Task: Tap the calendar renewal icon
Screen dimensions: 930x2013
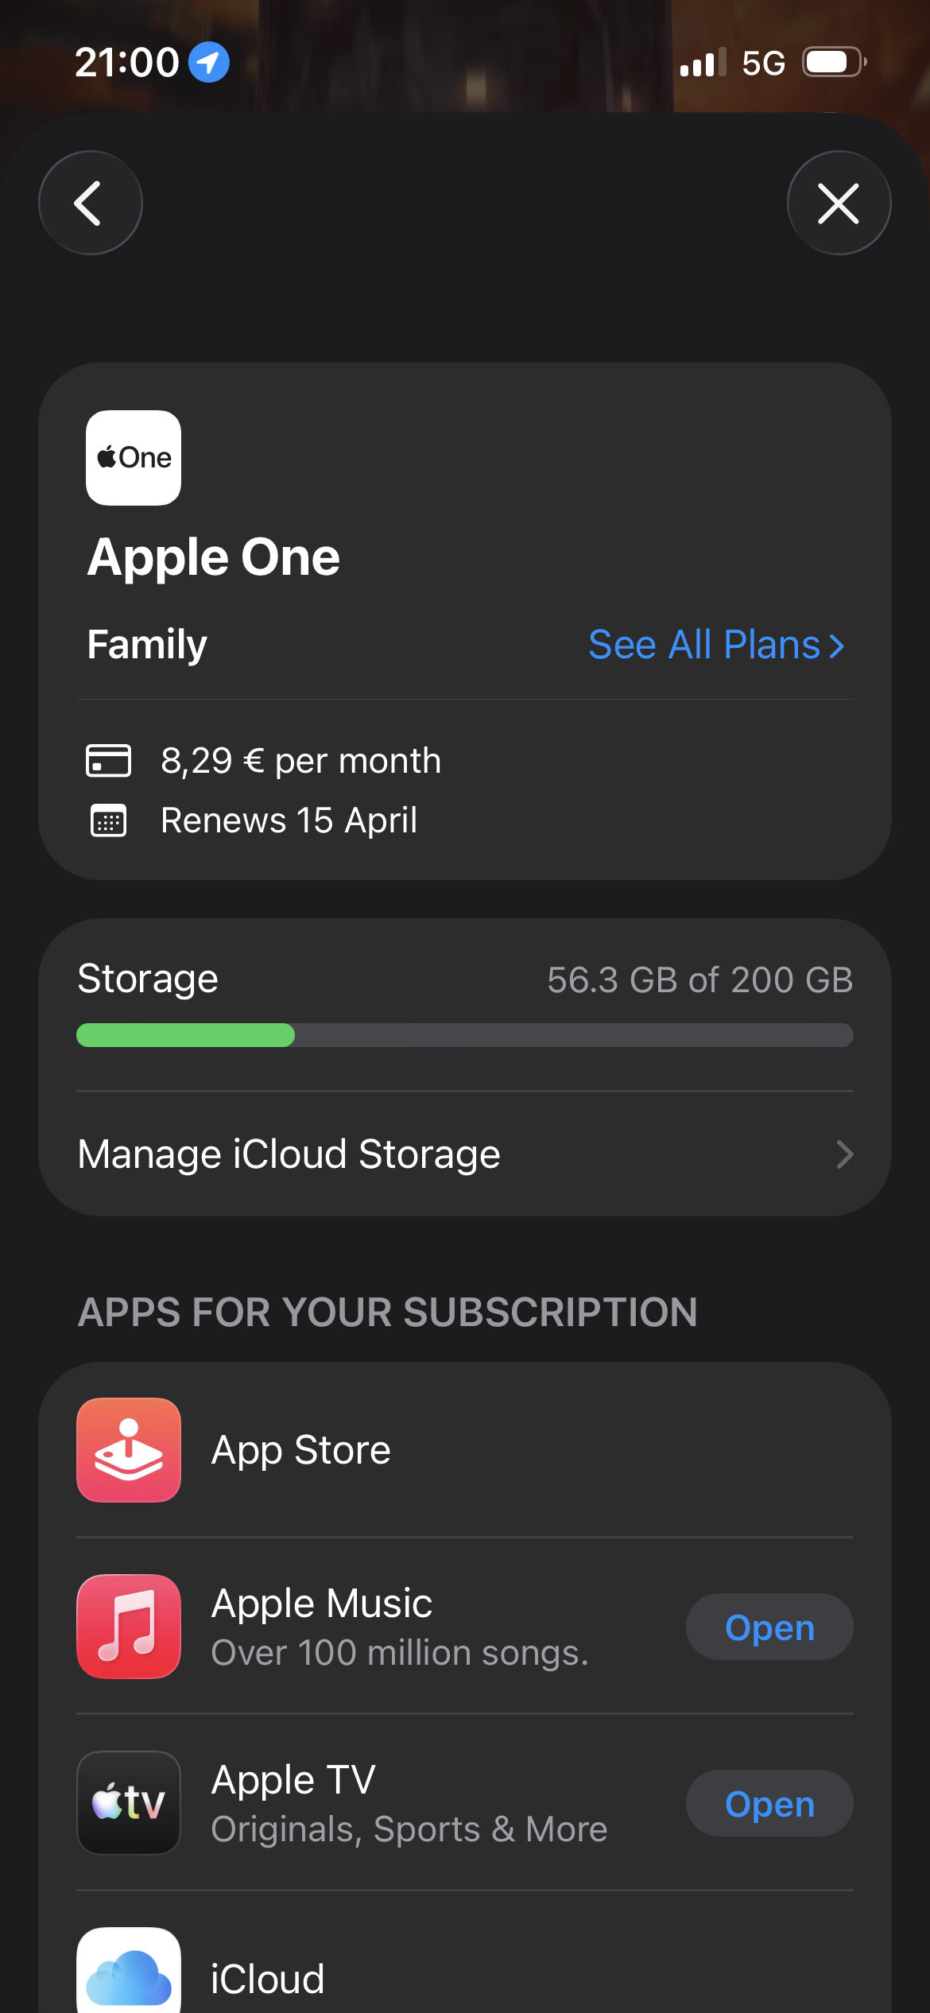Action: click(108, 820)
